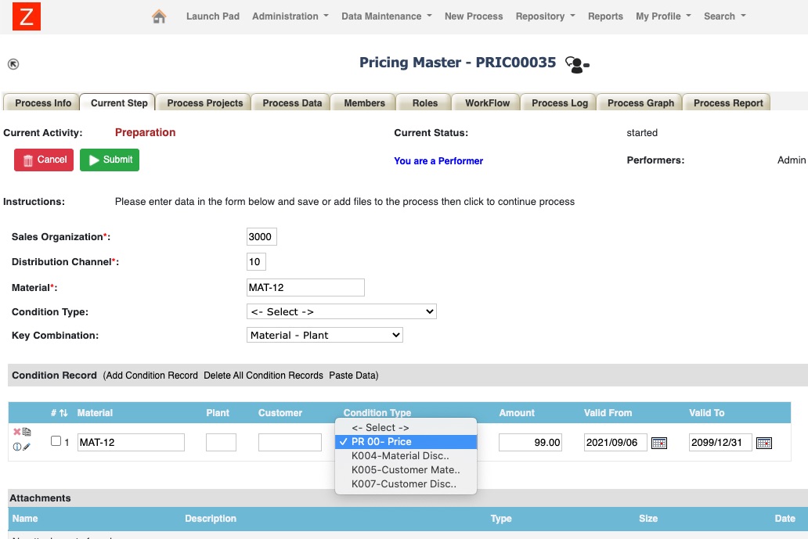Click the Submit button
The image size is (808, 539).
109,160
